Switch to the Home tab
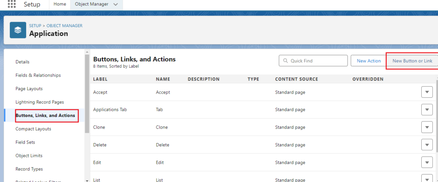 (59, 5)
